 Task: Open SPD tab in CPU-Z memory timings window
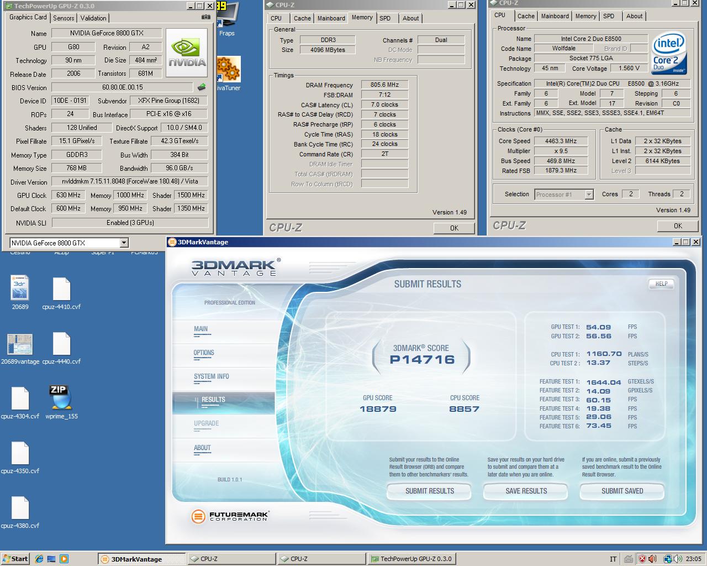(385, 18)
